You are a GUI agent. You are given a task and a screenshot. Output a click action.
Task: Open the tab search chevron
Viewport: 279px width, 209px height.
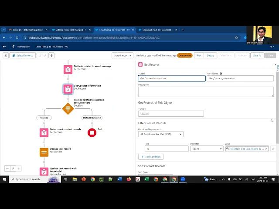3,30
